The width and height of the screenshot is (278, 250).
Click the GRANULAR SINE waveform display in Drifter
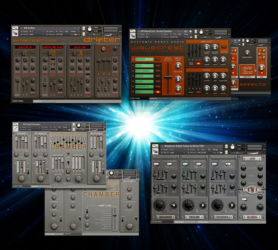53,47
